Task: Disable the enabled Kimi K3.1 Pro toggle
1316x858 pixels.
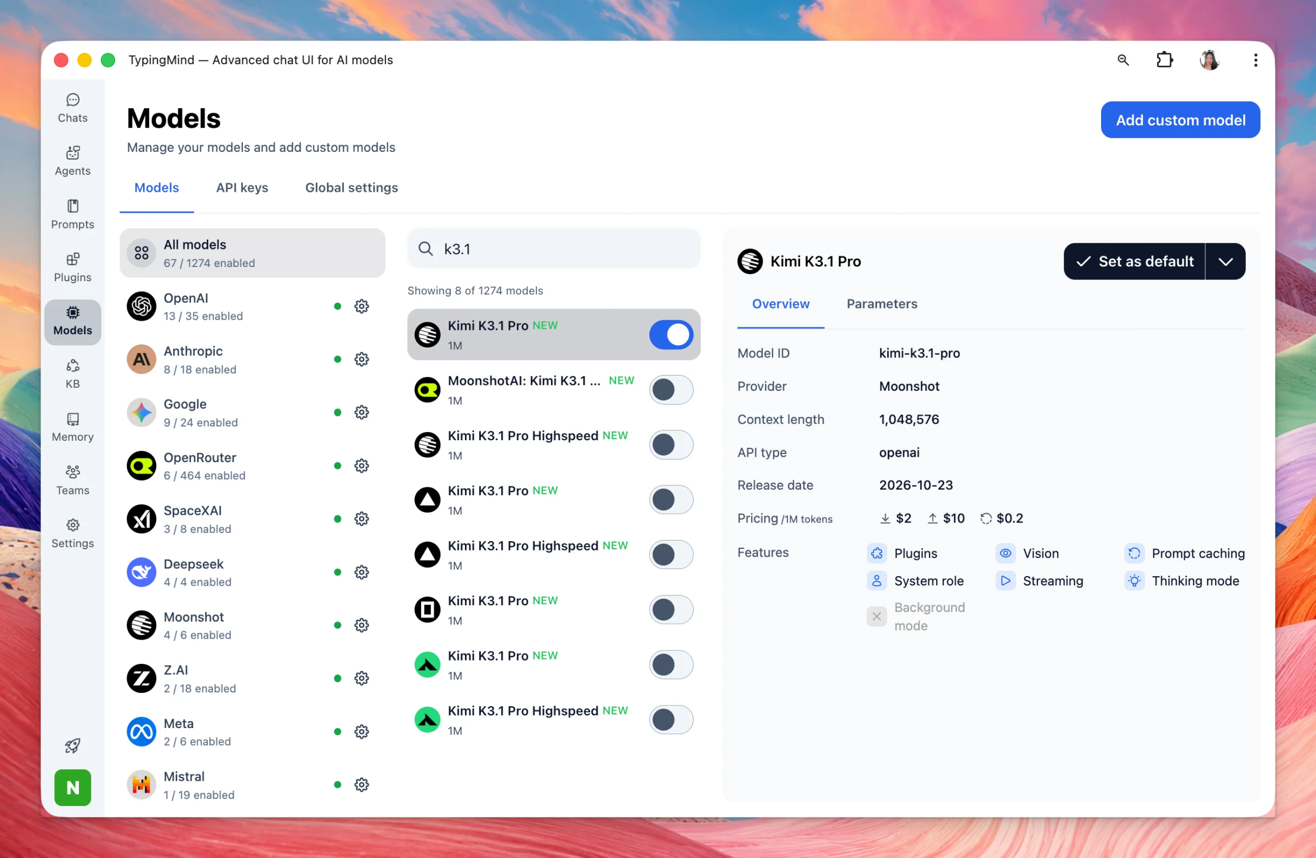Action: [671, 334]
